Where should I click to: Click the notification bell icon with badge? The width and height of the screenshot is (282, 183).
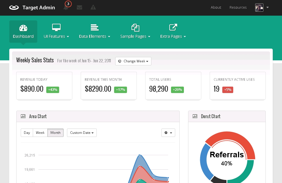pyautogui.click(x=66, y=8)
